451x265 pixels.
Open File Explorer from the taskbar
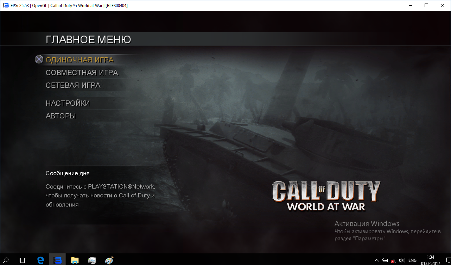click(x=75, y=260)
